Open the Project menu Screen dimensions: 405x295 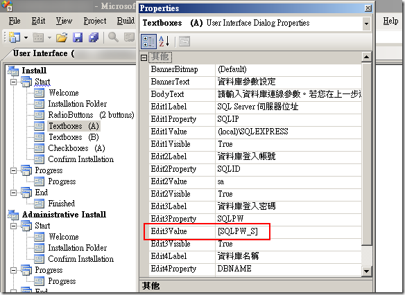(95, 21)
